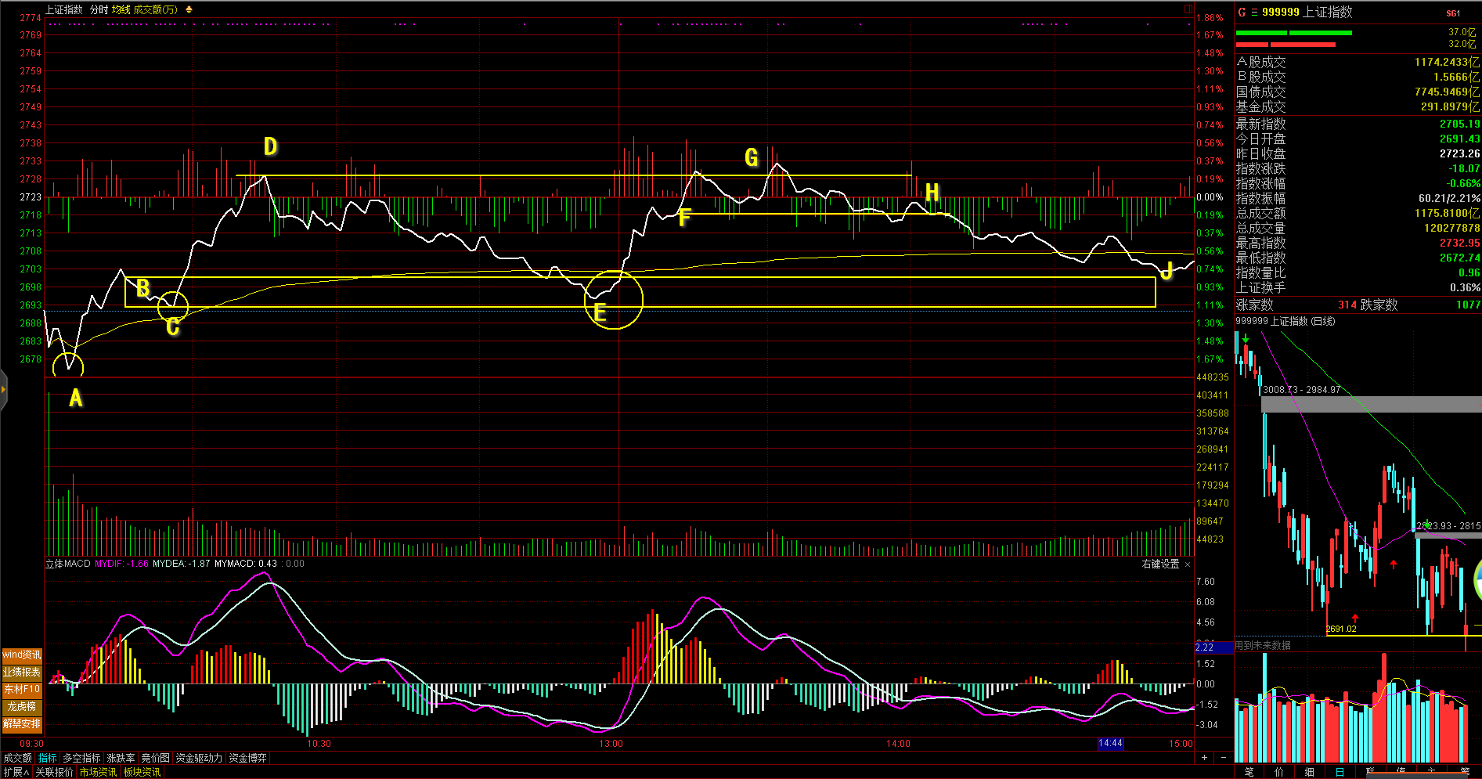Open the 右键设置 settings on MACD panel
The image size is (1482, 779).
1160,564
